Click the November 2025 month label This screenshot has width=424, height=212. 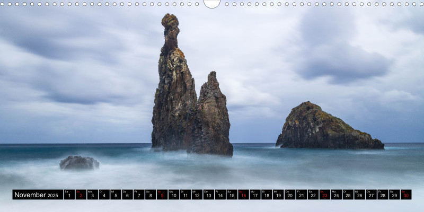coord(38,195)
